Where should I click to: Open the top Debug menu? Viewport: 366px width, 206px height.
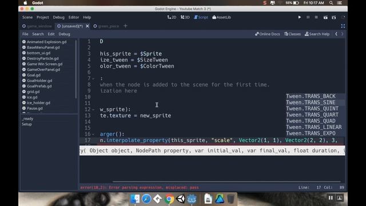click(58, 17)
